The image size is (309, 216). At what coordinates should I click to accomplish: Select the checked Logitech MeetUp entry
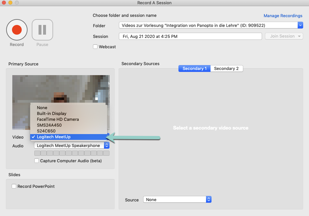click(x=53, y=137)
